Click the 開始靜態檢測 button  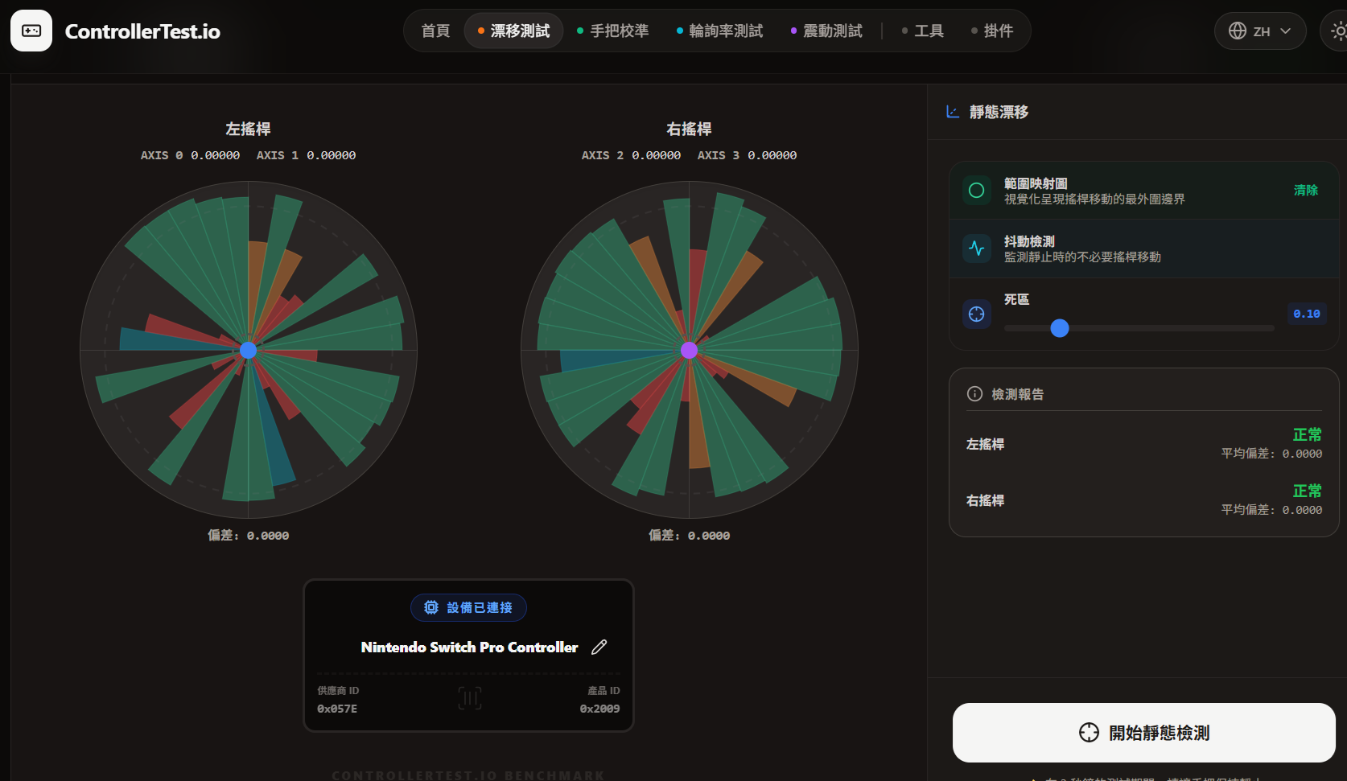click(x=1143, y=733)
